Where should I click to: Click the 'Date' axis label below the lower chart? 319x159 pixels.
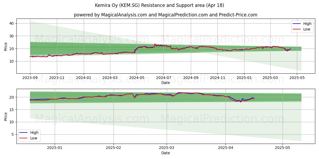pyautogui.click(x=166, y=153)
